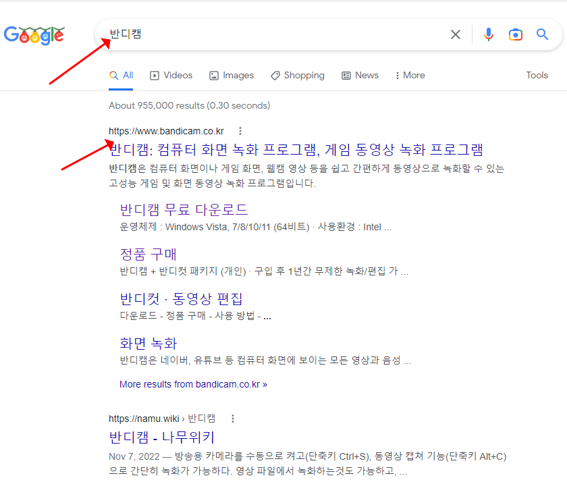The width and height of the screenshot is (567, 480).
Task: Click the Images tab picture icon
Action: tap(214, 76)
